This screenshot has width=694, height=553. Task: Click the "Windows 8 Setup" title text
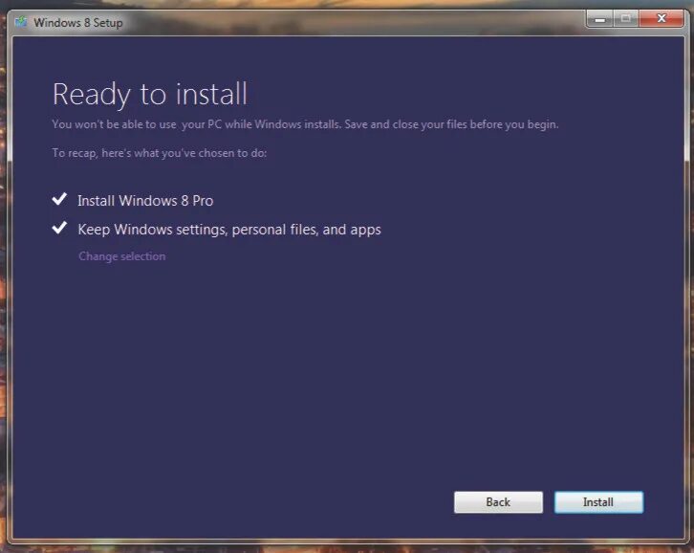pos(78,23)
